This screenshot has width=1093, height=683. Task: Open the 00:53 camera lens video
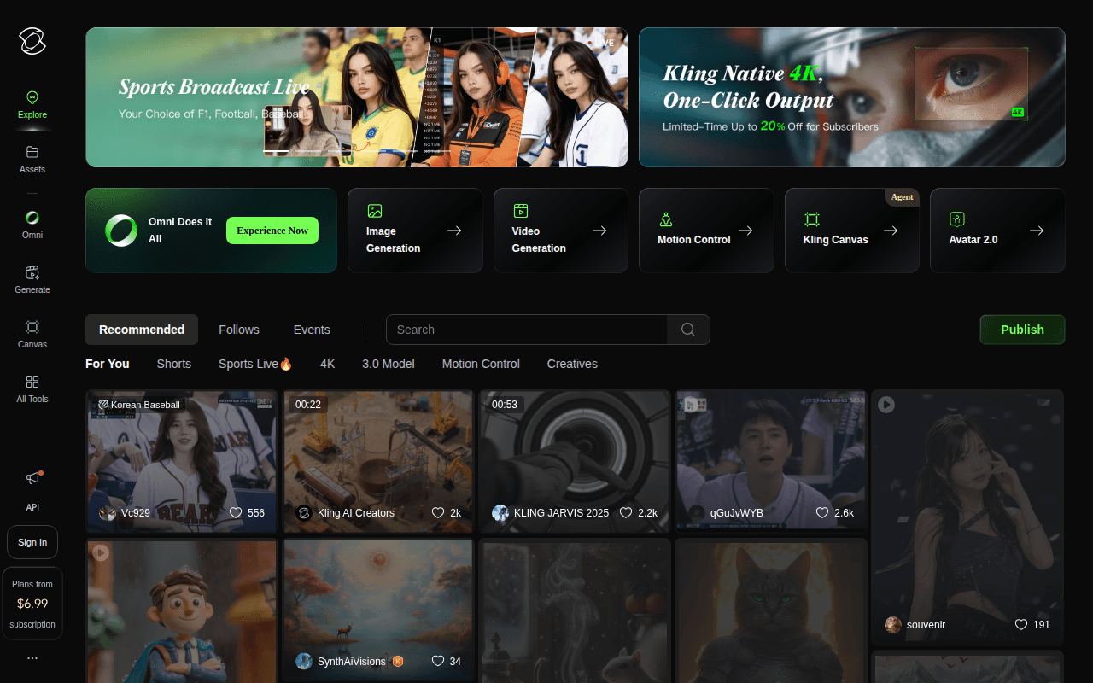click(575, 461)
